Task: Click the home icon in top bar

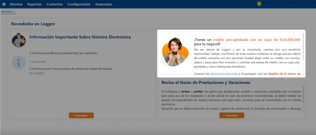Action: coord(4,4)
